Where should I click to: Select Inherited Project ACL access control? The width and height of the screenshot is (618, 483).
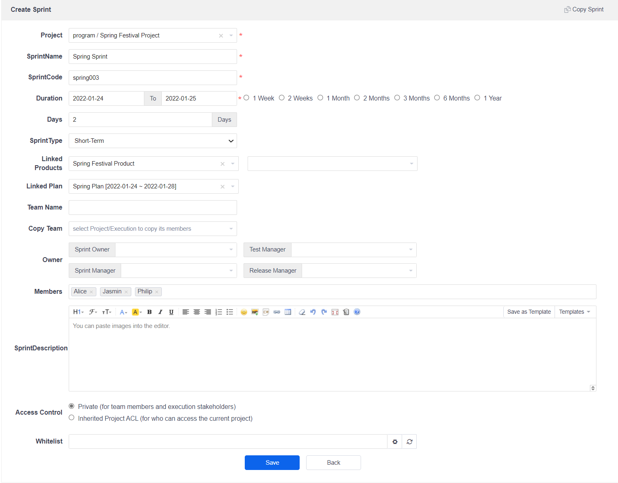pyautogui.click(x=72, y=418)
